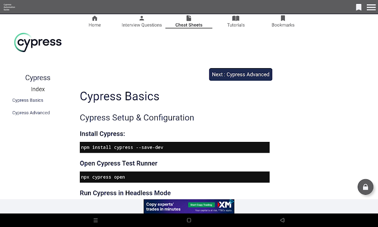Tap Open Cypress Test Runner subheading

[x=119, y=163]
